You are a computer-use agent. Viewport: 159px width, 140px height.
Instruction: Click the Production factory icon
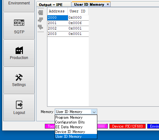pyautogui.click(x=19, y=50)
